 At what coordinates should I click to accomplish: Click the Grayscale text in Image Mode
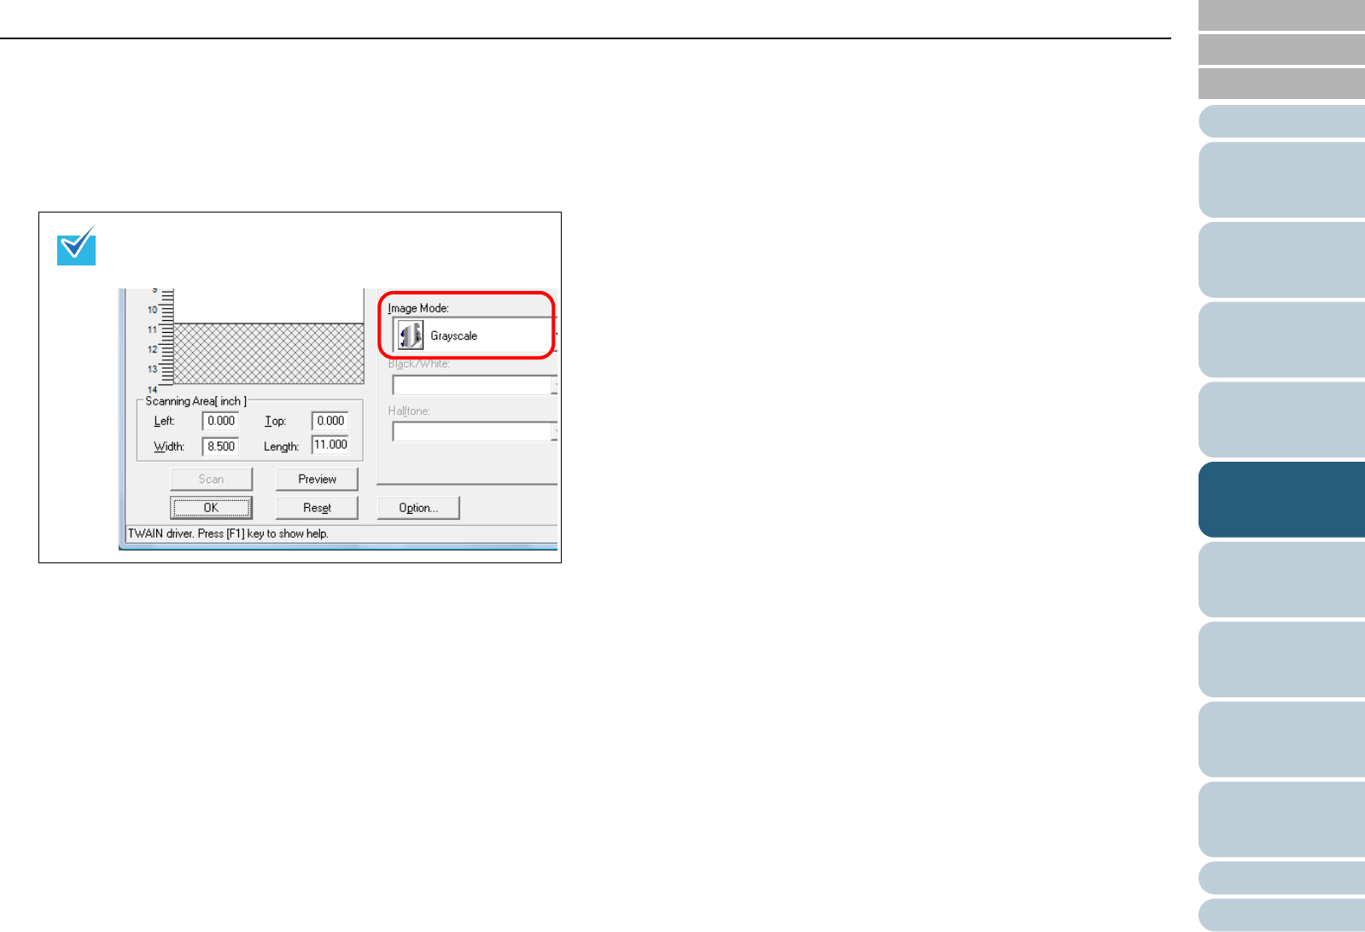coord(453,335)
